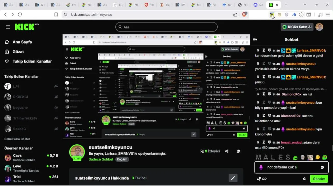Open Sadece Sohbet category link
Image resolution: width=333 pixels, height=186 pixels.
[101, 159]
